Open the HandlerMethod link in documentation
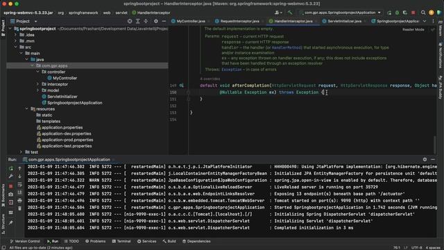Image resolution: width=444 pixels, height=250 pixels. pyautogui.click(x=287, y=48)
